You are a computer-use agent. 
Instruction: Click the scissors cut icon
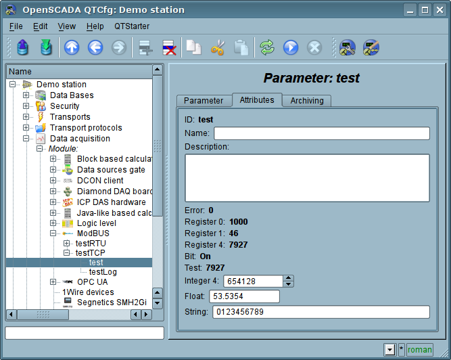(217, 47)
